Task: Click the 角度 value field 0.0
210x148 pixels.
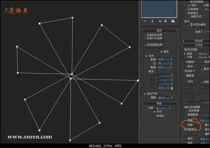Action: (164, 67)
